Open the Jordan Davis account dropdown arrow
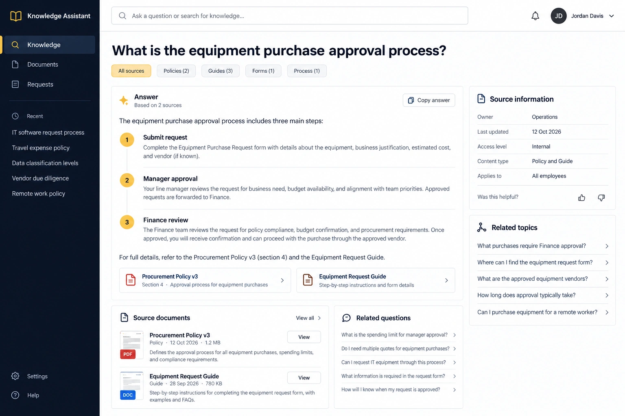 tap(612, 16)
